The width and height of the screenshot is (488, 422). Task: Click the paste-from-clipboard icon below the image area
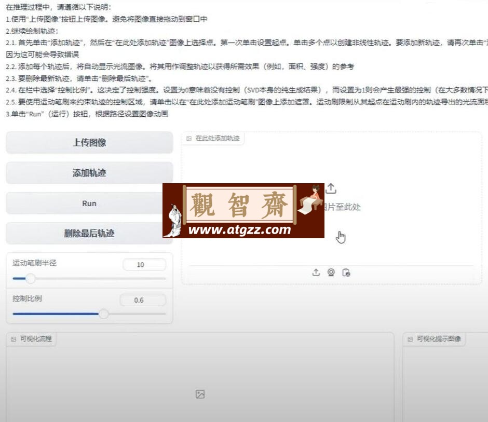[x=346, y=273]
